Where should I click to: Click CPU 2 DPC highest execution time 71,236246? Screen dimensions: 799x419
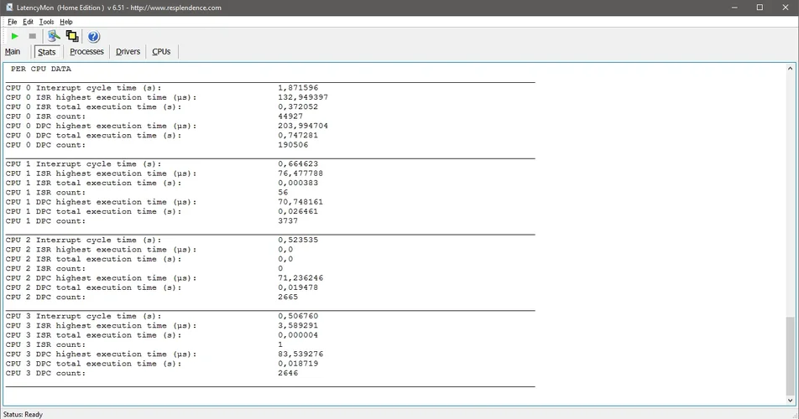(300, 277)
